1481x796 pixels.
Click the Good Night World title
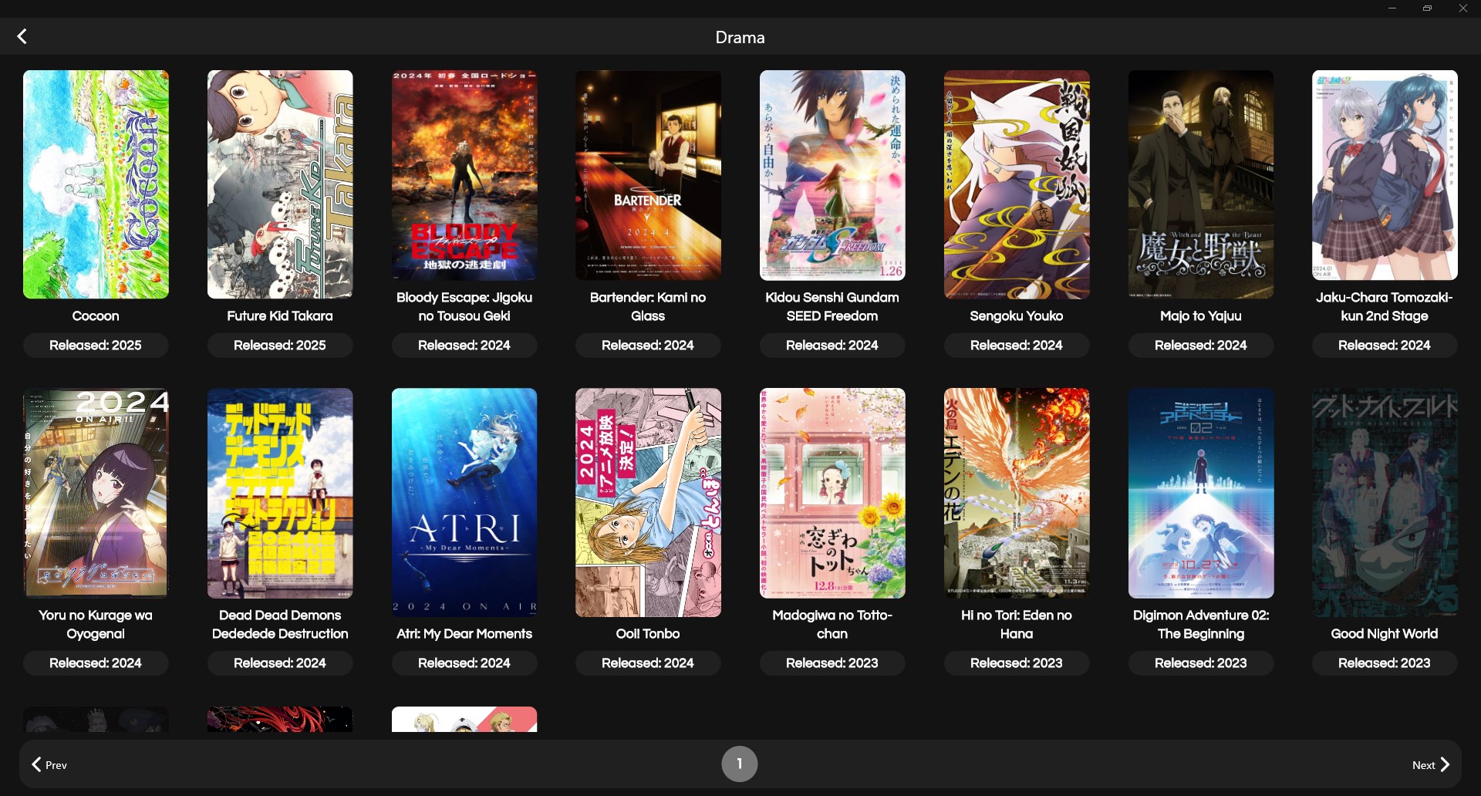click(1385, 633)
